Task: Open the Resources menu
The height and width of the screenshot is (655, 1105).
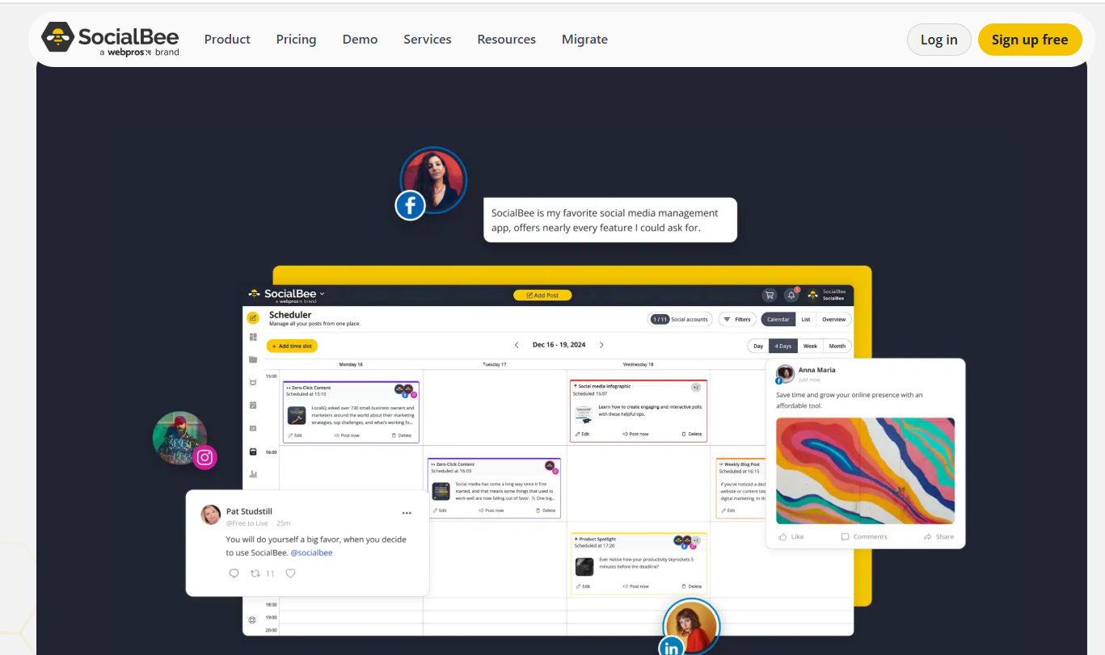Action: tap(506, 39)
